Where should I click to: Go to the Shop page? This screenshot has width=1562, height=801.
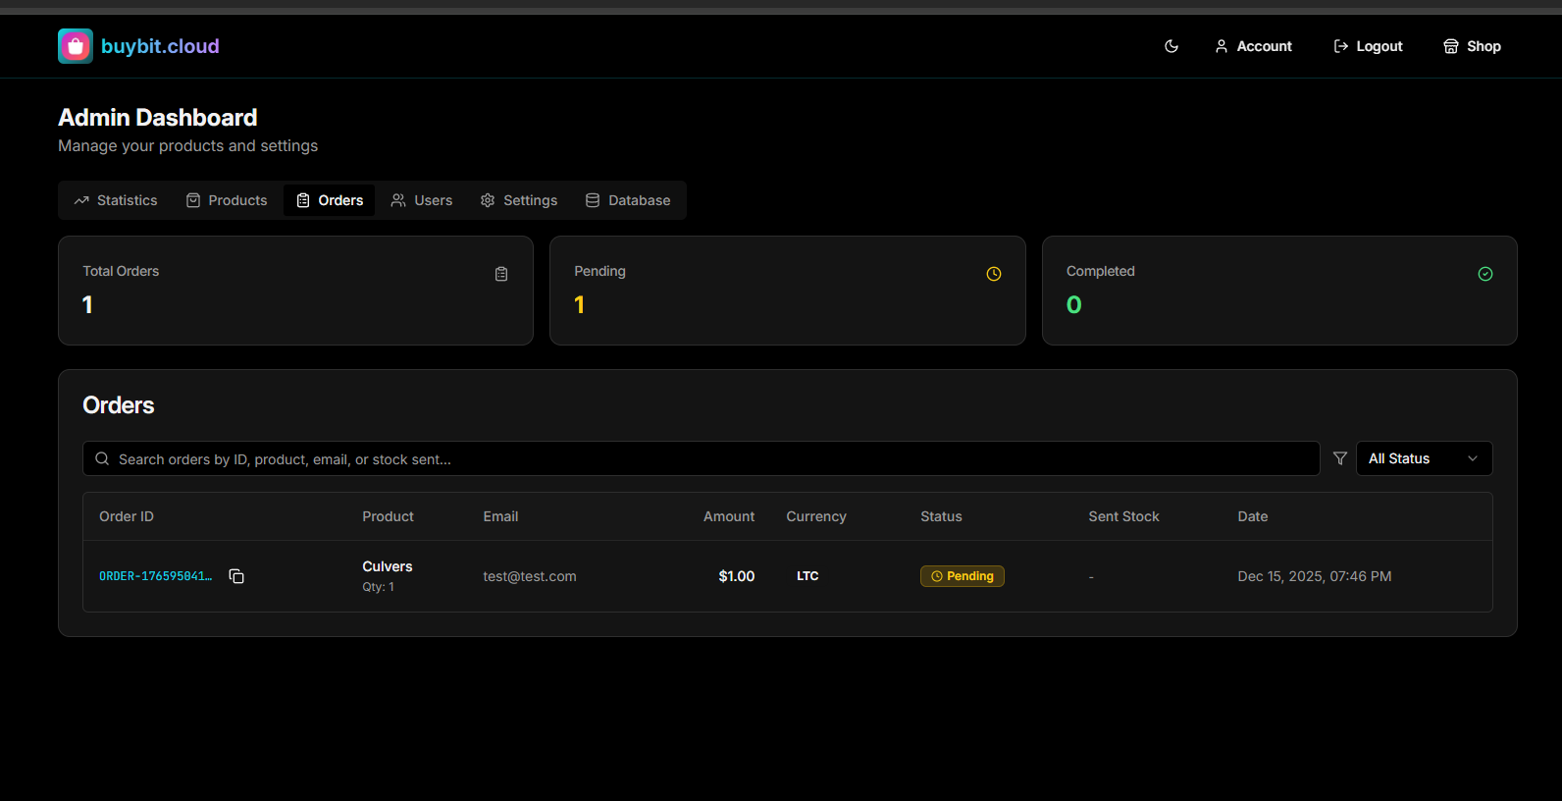coord(1472,46)
